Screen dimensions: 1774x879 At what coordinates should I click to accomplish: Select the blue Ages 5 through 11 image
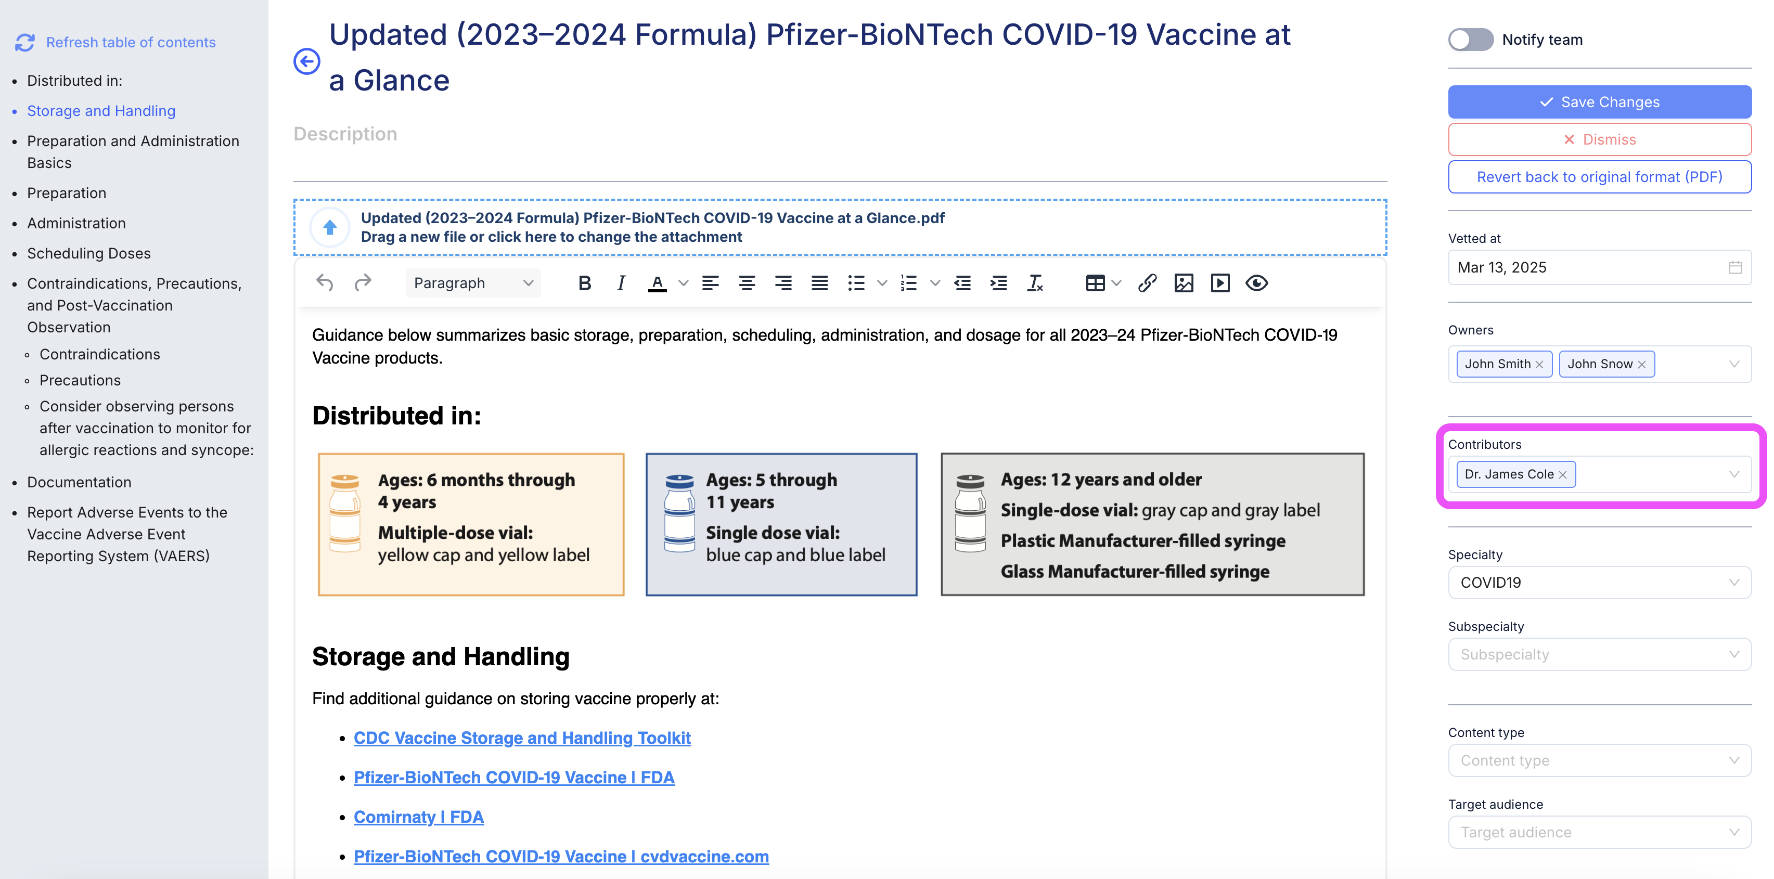tap(781, 524)
